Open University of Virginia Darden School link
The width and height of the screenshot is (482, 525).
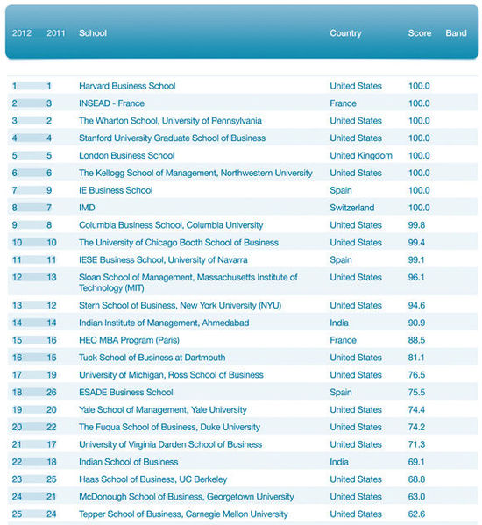pos(170,444)
